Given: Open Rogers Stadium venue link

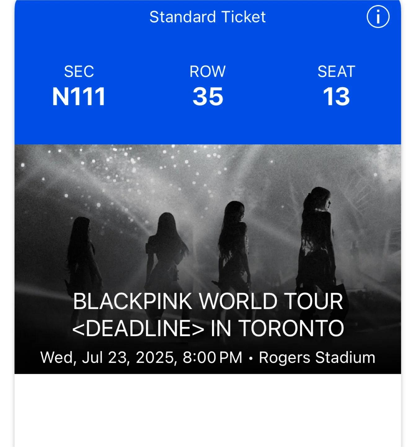Looking at the screenshot, I should tap(317, 358).
